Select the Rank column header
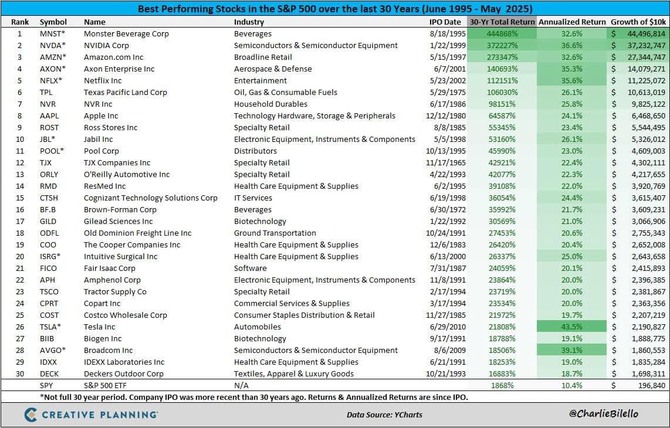670x428 pixels. [x=20, y=22]
